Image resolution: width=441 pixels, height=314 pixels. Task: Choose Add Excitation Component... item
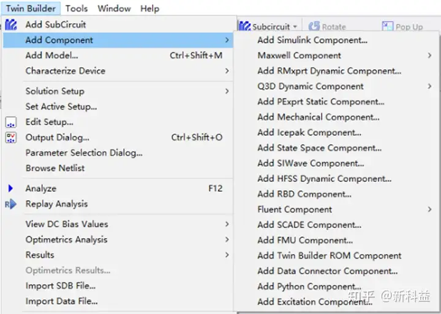337,302
